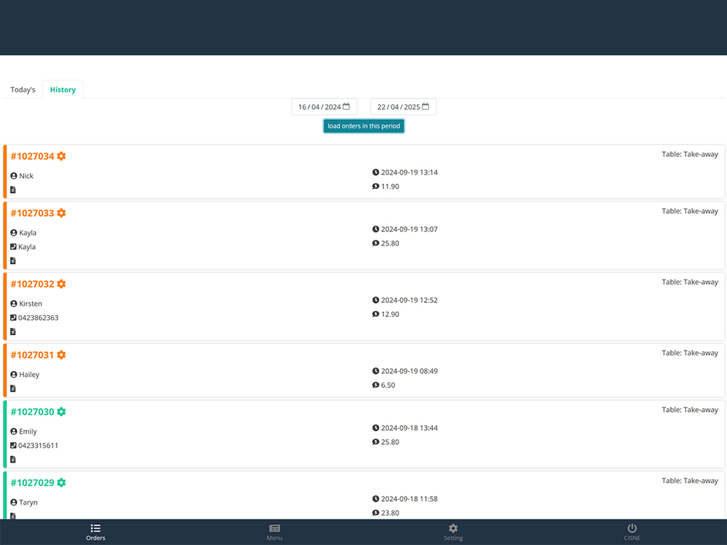Select Orders in the bottom navigation

click(96, 532)
